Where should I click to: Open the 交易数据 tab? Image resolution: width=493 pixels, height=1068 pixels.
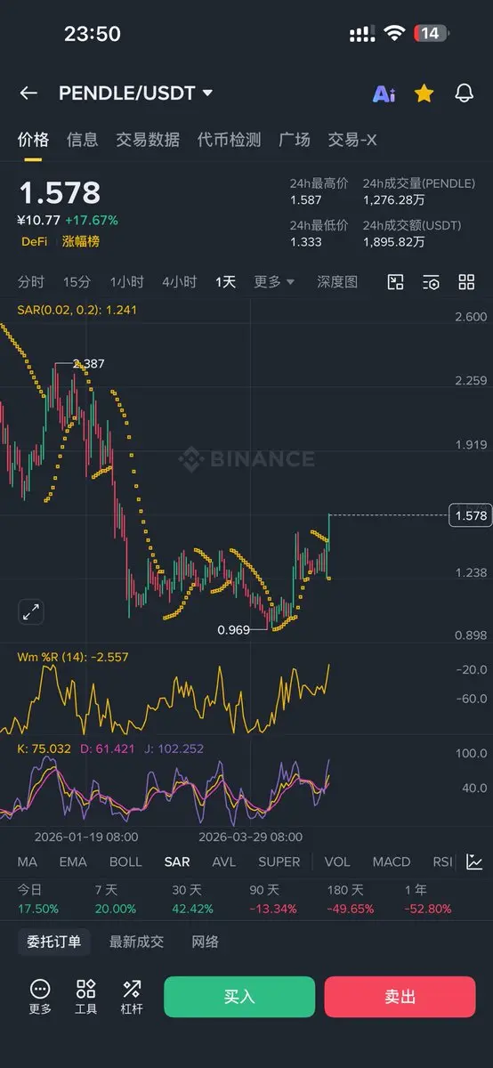[x=148, y=140]
